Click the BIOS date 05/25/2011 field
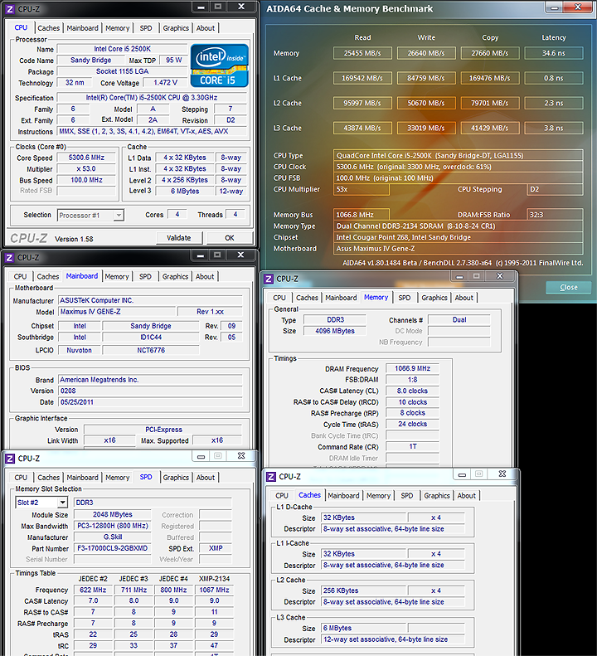This screenshot has width=597, height=656. coord(150,402)
